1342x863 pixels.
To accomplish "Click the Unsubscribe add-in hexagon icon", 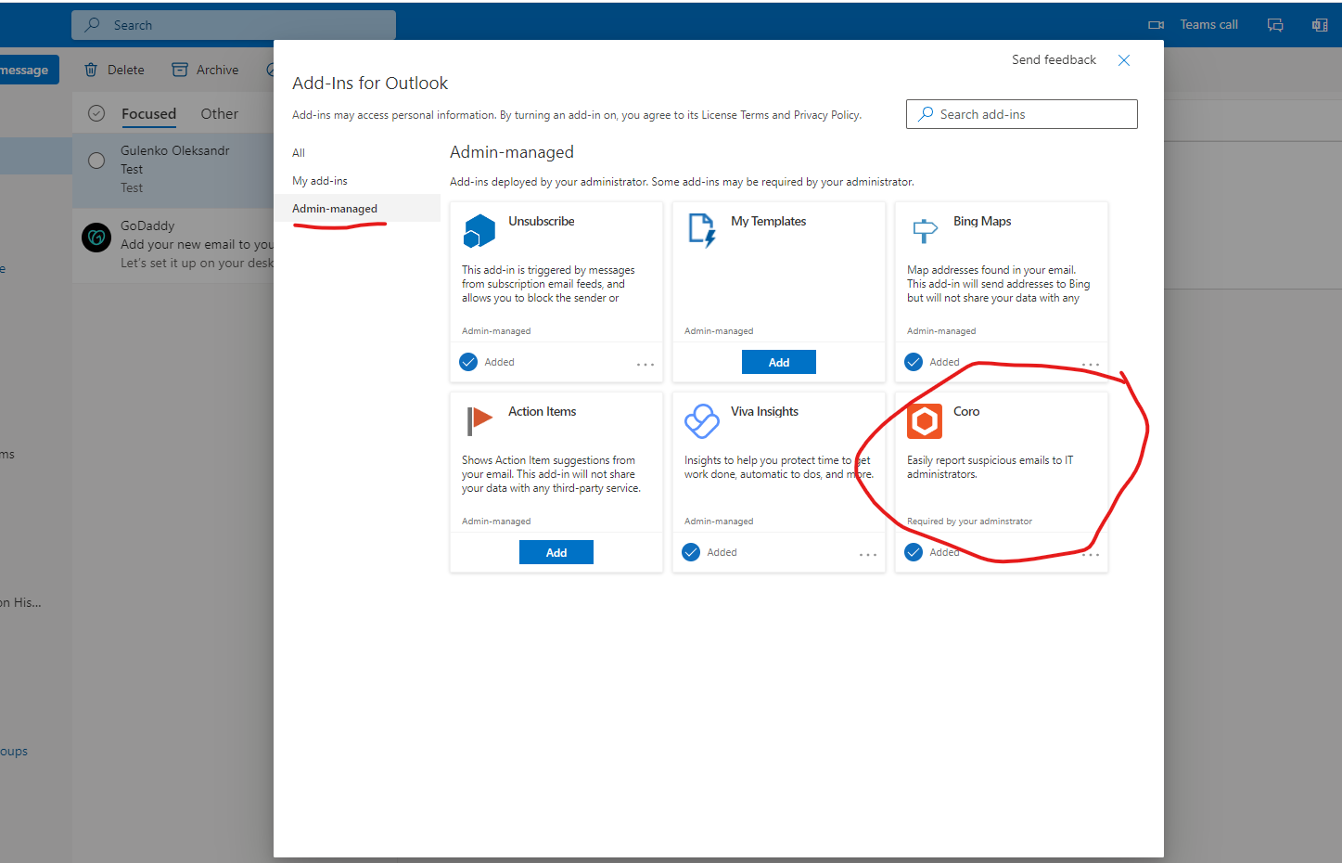I will pyautogui.click(x=479, y=231).
